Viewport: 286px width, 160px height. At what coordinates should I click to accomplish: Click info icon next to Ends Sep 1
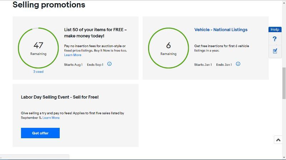[109, 64]
